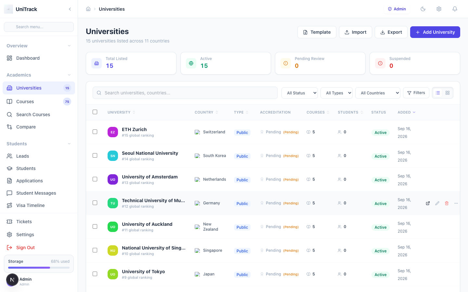
Task: Tick the ETH Zurich row checkbox
Action: [95, 132]
